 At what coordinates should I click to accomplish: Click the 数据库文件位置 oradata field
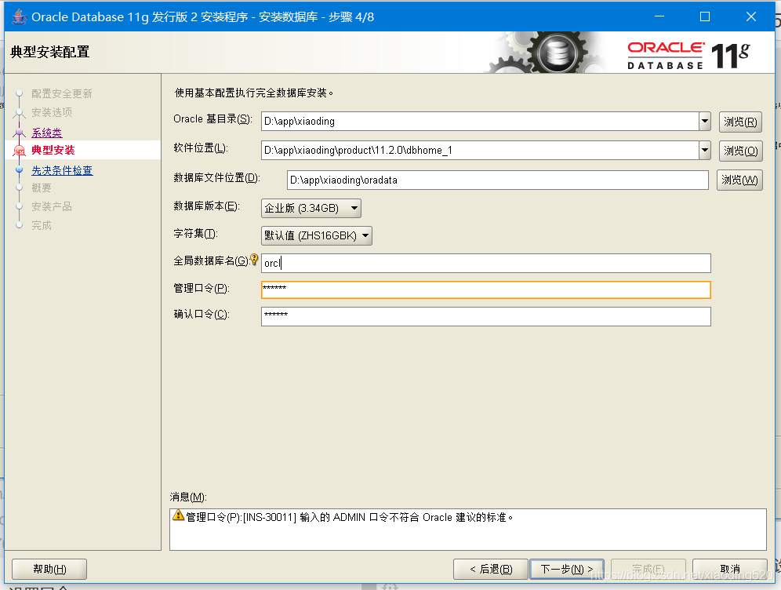[498, 180]
